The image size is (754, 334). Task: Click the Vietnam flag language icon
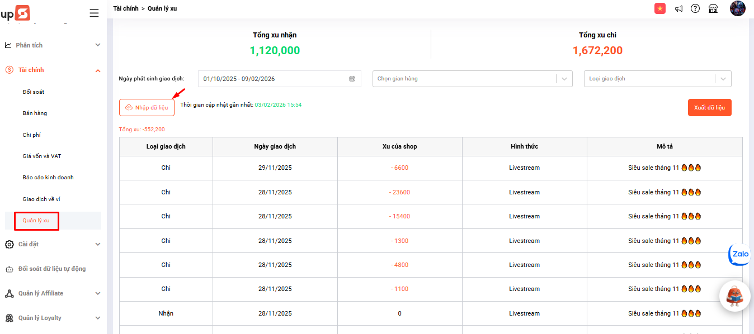click(660, 8)
